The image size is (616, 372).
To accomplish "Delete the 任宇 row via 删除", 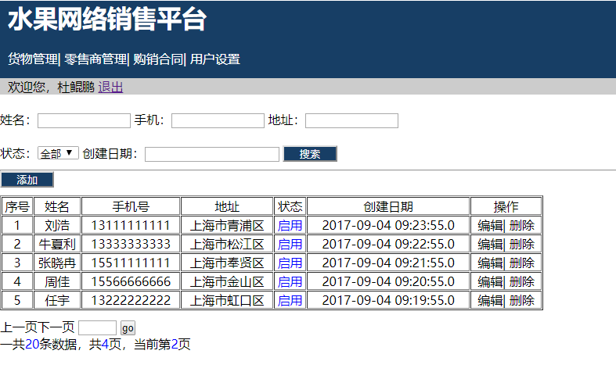I will coord(522,301).
